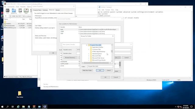Screen dimensions: 195x109
Task: Expand the Microsoft SQL Server folder node
Action: (89, 58)
